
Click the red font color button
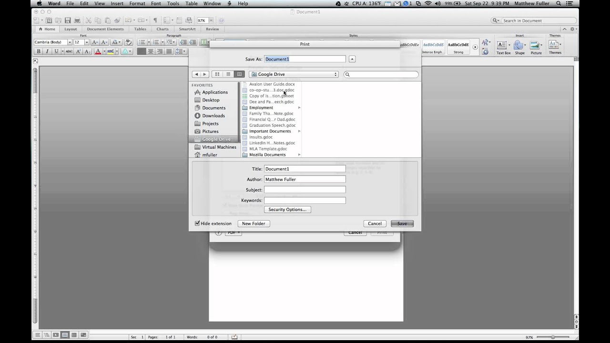coord(98,51)
